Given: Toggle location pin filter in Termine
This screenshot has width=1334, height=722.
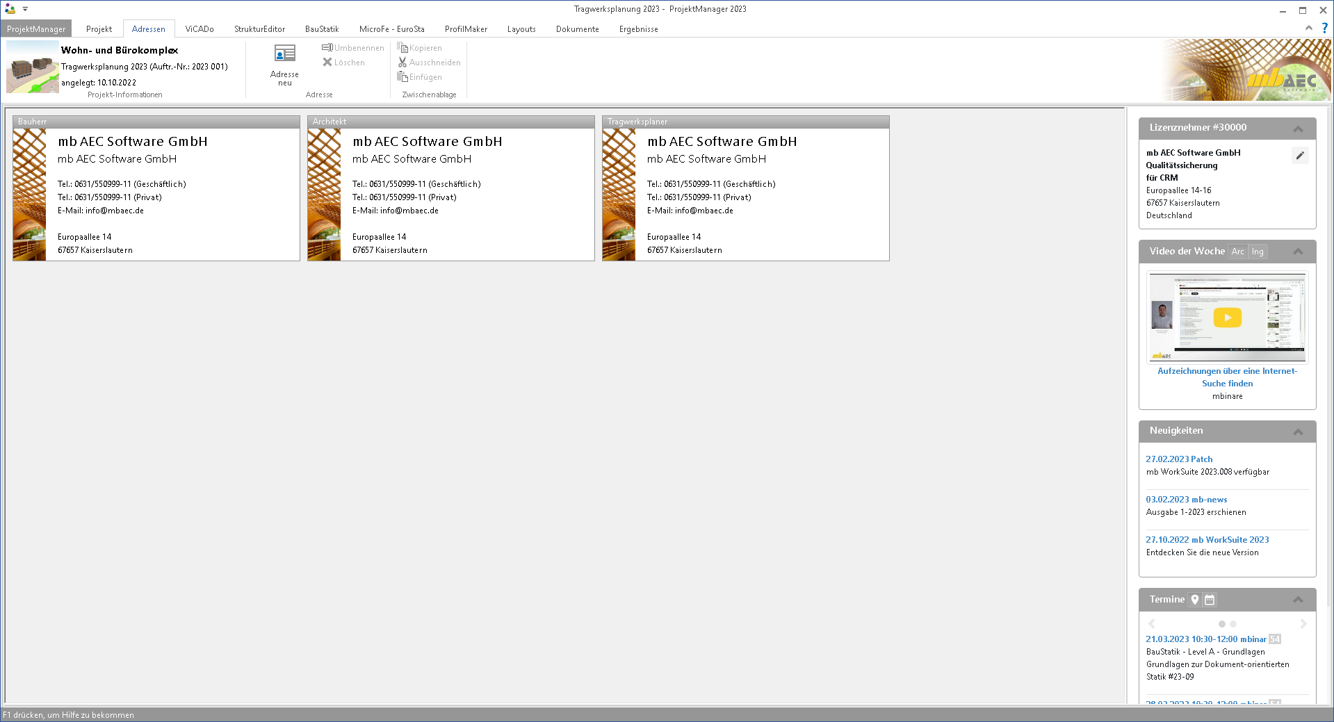Looking at the screenshot, I should tap(1194, 600).
